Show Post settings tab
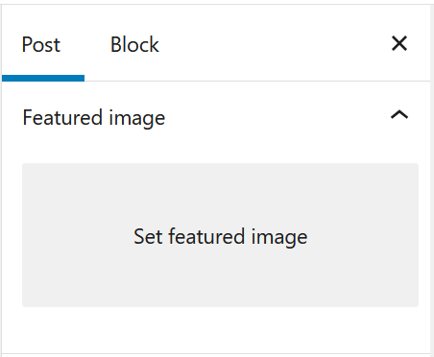The image size is (434, 357). tap(43, 44)
